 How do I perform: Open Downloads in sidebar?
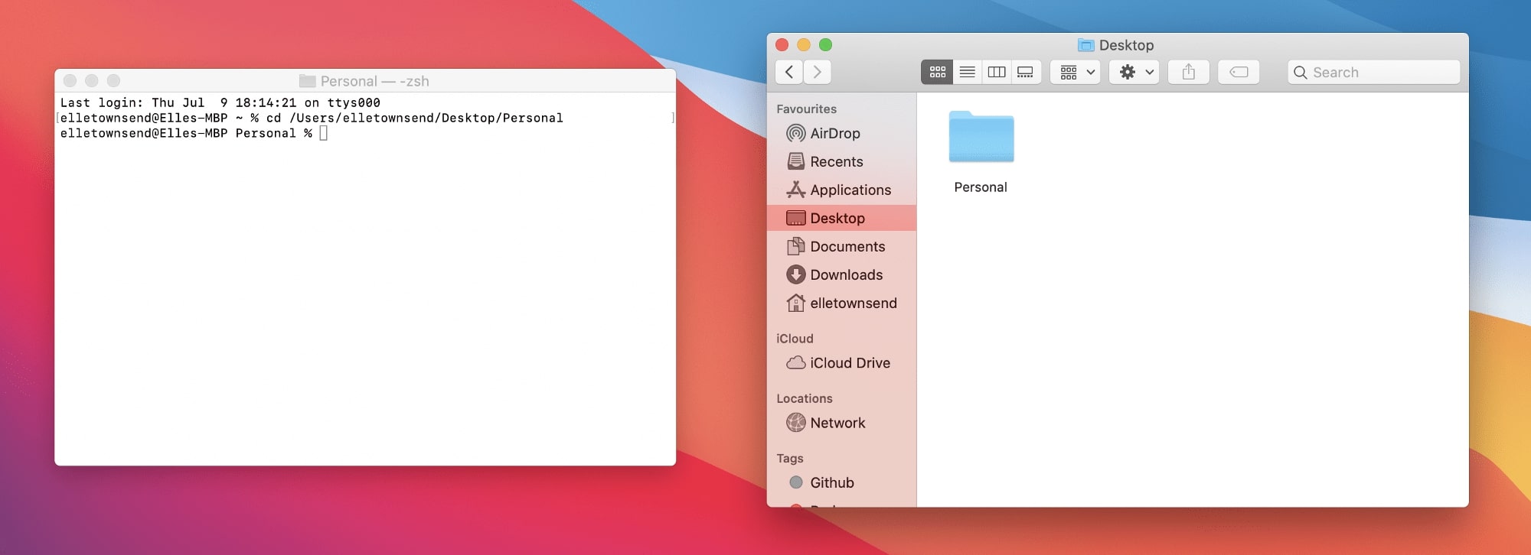point(841,274)
